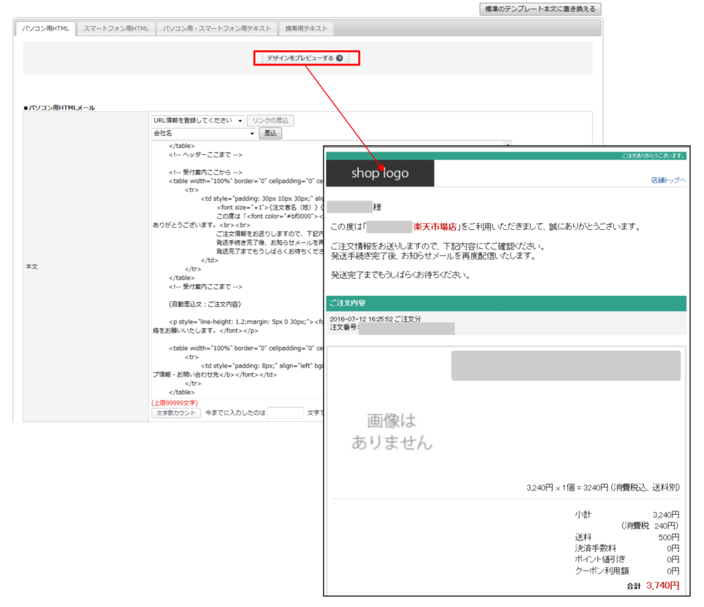The height and width of the screenshot is (607, 704).
Task: Click the red 合計 3,740円 total amount
Action: pos(663,586)
